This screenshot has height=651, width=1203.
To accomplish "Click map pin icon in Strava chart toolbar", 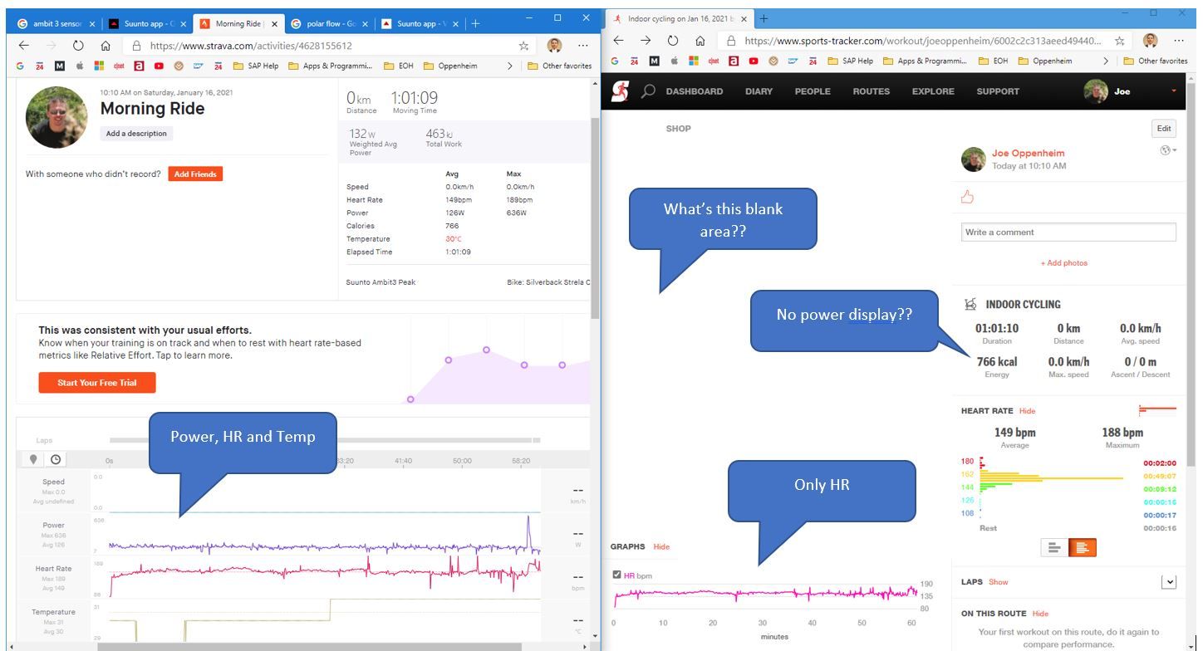I will (34, 459).
